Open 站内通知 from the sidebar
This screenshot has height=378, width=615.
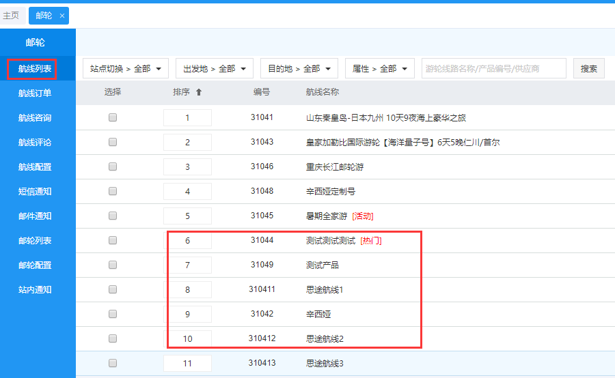[35, 290]
